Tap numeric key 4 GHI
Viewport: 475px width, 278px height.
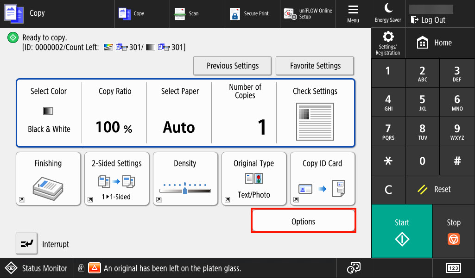pos(388,102)
